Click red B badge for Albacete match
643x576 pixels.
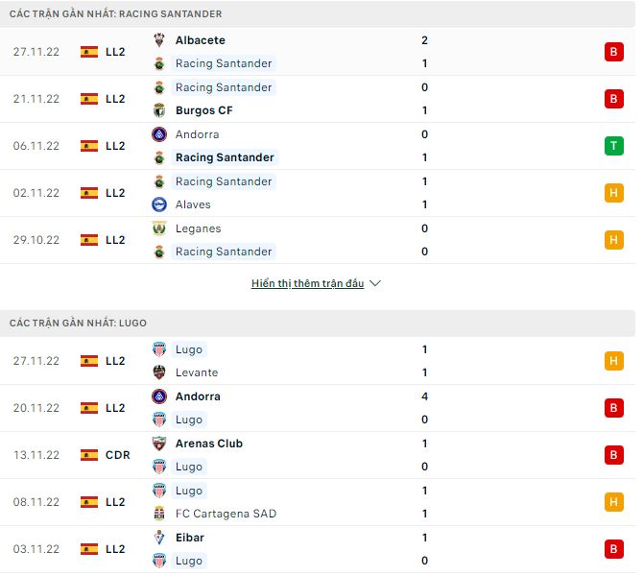coord(614,52)
